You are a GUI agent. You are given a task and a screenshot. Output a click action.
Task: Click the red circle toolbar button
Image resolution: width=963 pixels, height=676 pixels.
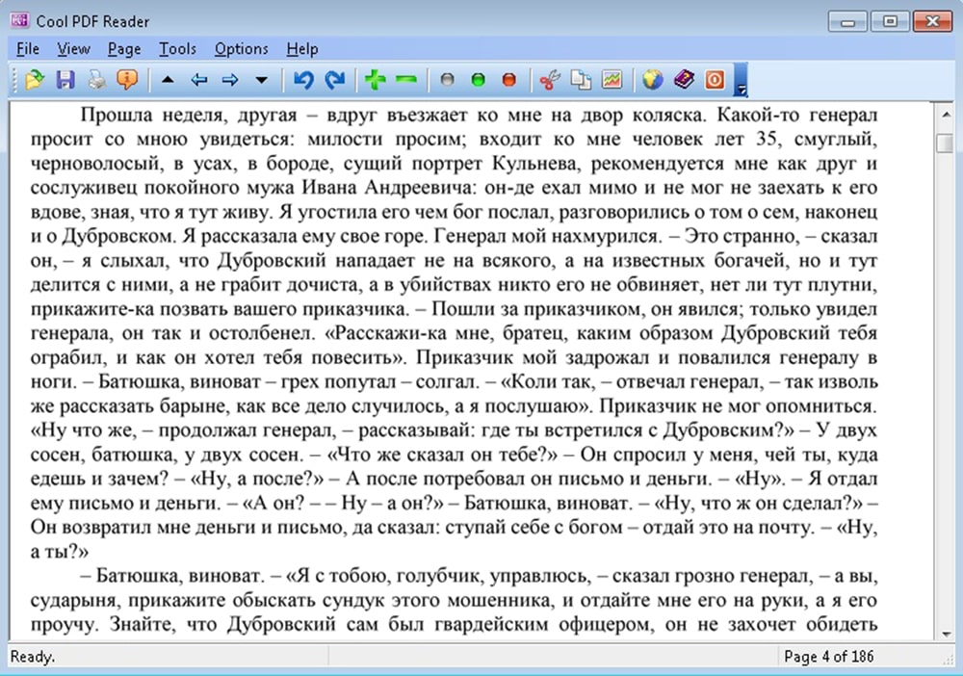point(508,81)
